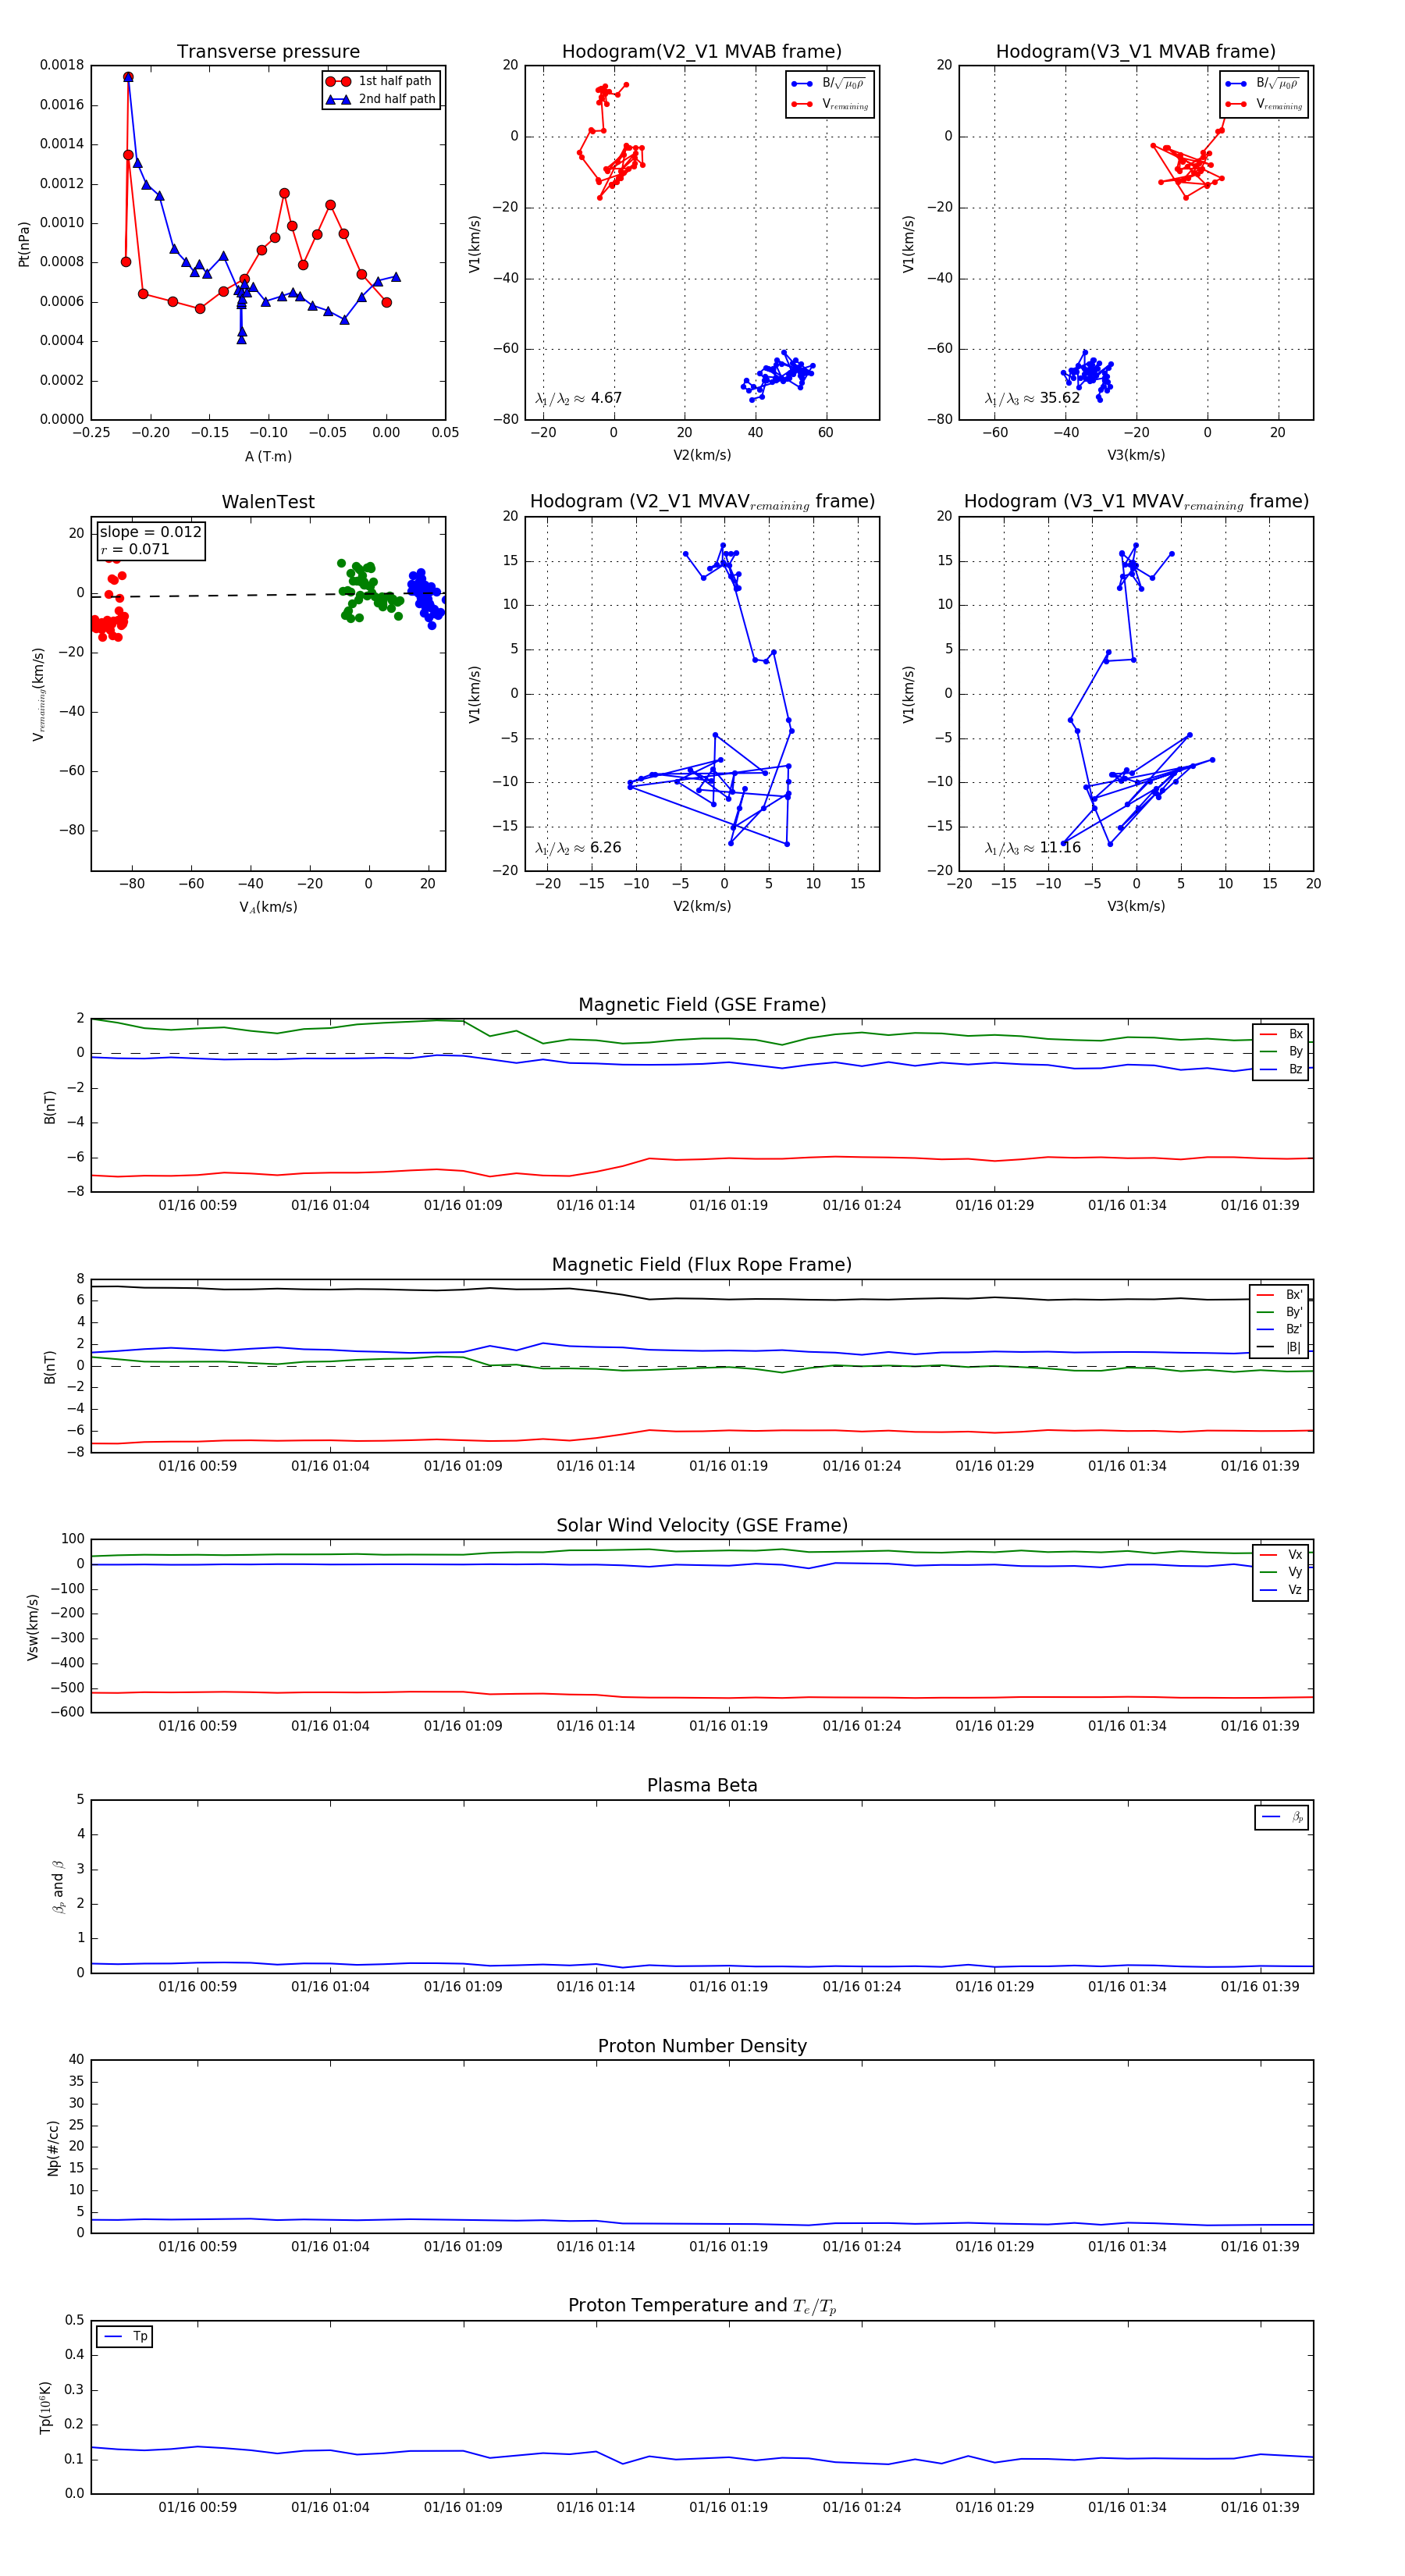The image size is (1405, 2576).
Task: Click the Tp legend in temperature panel
Action: 125,2337
